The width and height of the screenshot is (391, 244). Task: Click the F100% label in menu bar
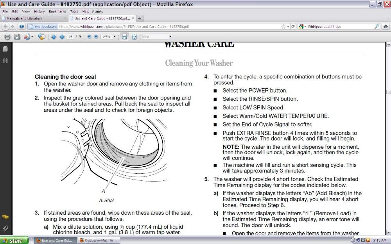[x=97, y=12]
